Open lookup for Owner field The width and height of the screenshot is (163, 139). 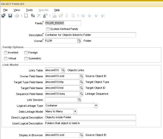pos(79,41)
